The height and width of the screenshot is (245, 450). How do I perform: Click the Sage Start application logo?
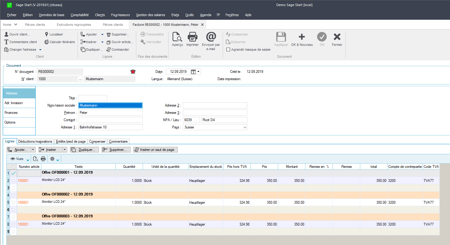pos(9,5)
